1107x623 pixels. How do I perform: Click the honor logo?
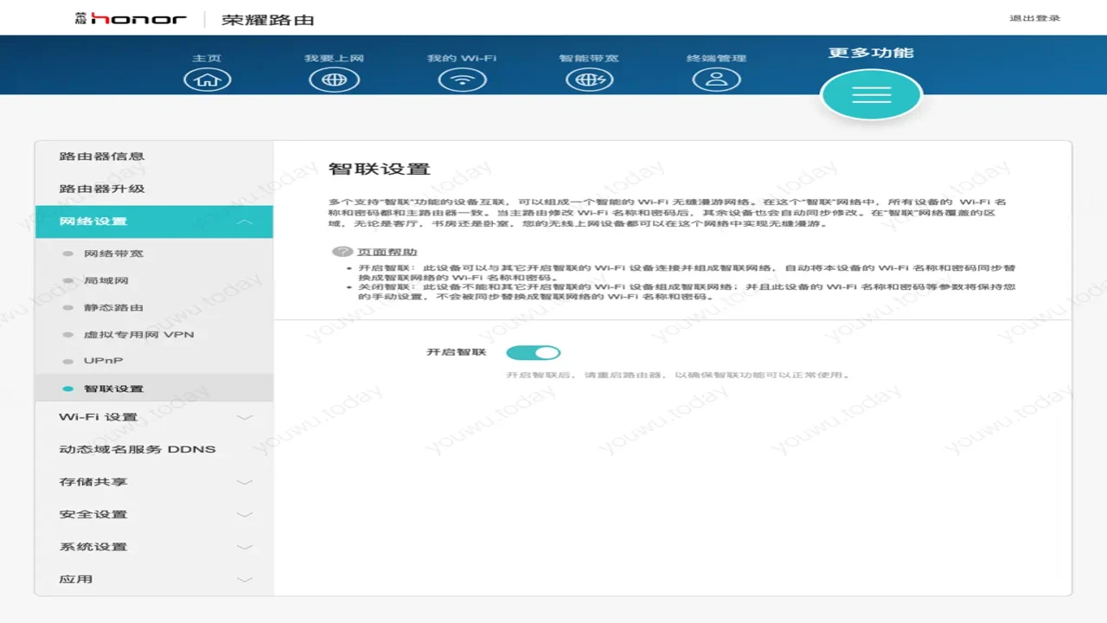click(131, 18)
